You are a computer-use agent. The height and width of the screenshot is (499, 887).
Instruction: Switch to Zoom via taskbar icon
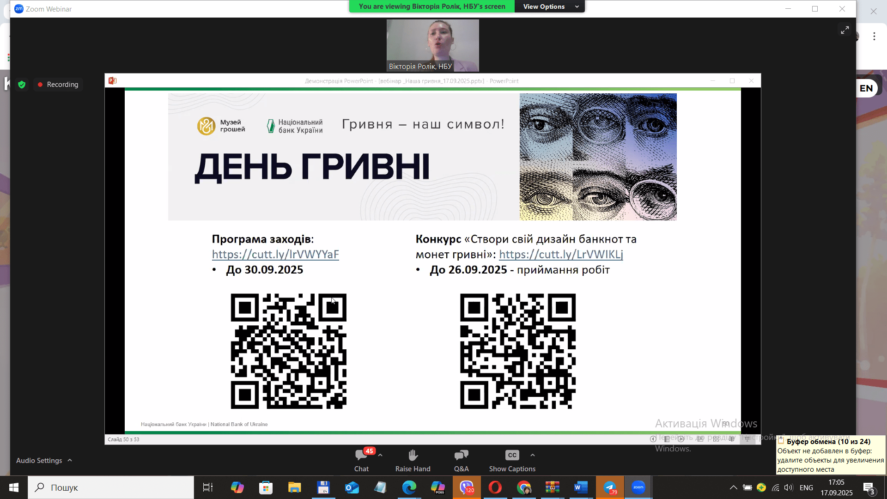pos(638,487)
